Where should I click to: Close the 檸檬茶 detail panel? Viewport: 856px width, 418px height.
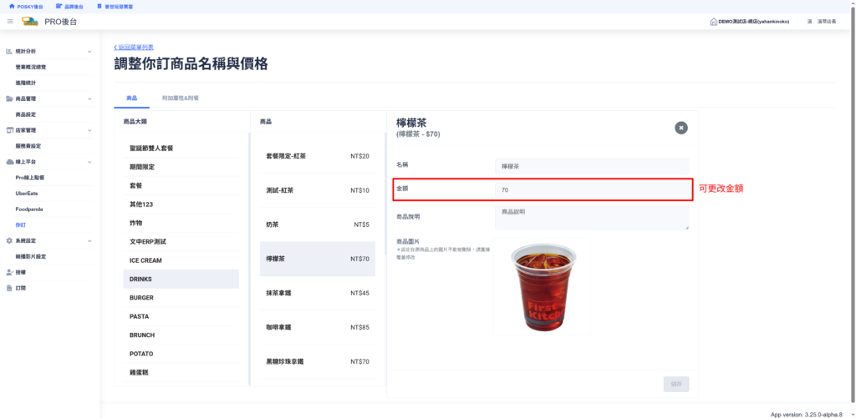click(681, 128)
